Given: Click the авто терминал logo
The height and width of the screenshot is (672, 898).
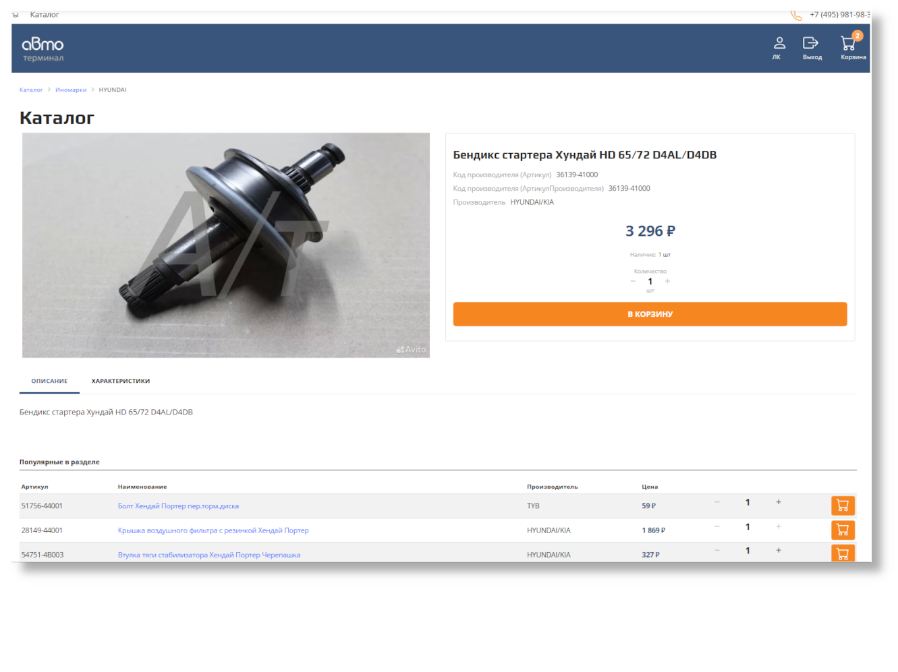Looking at the screenshot, I should pyautogui.click(x=43, y=49).
